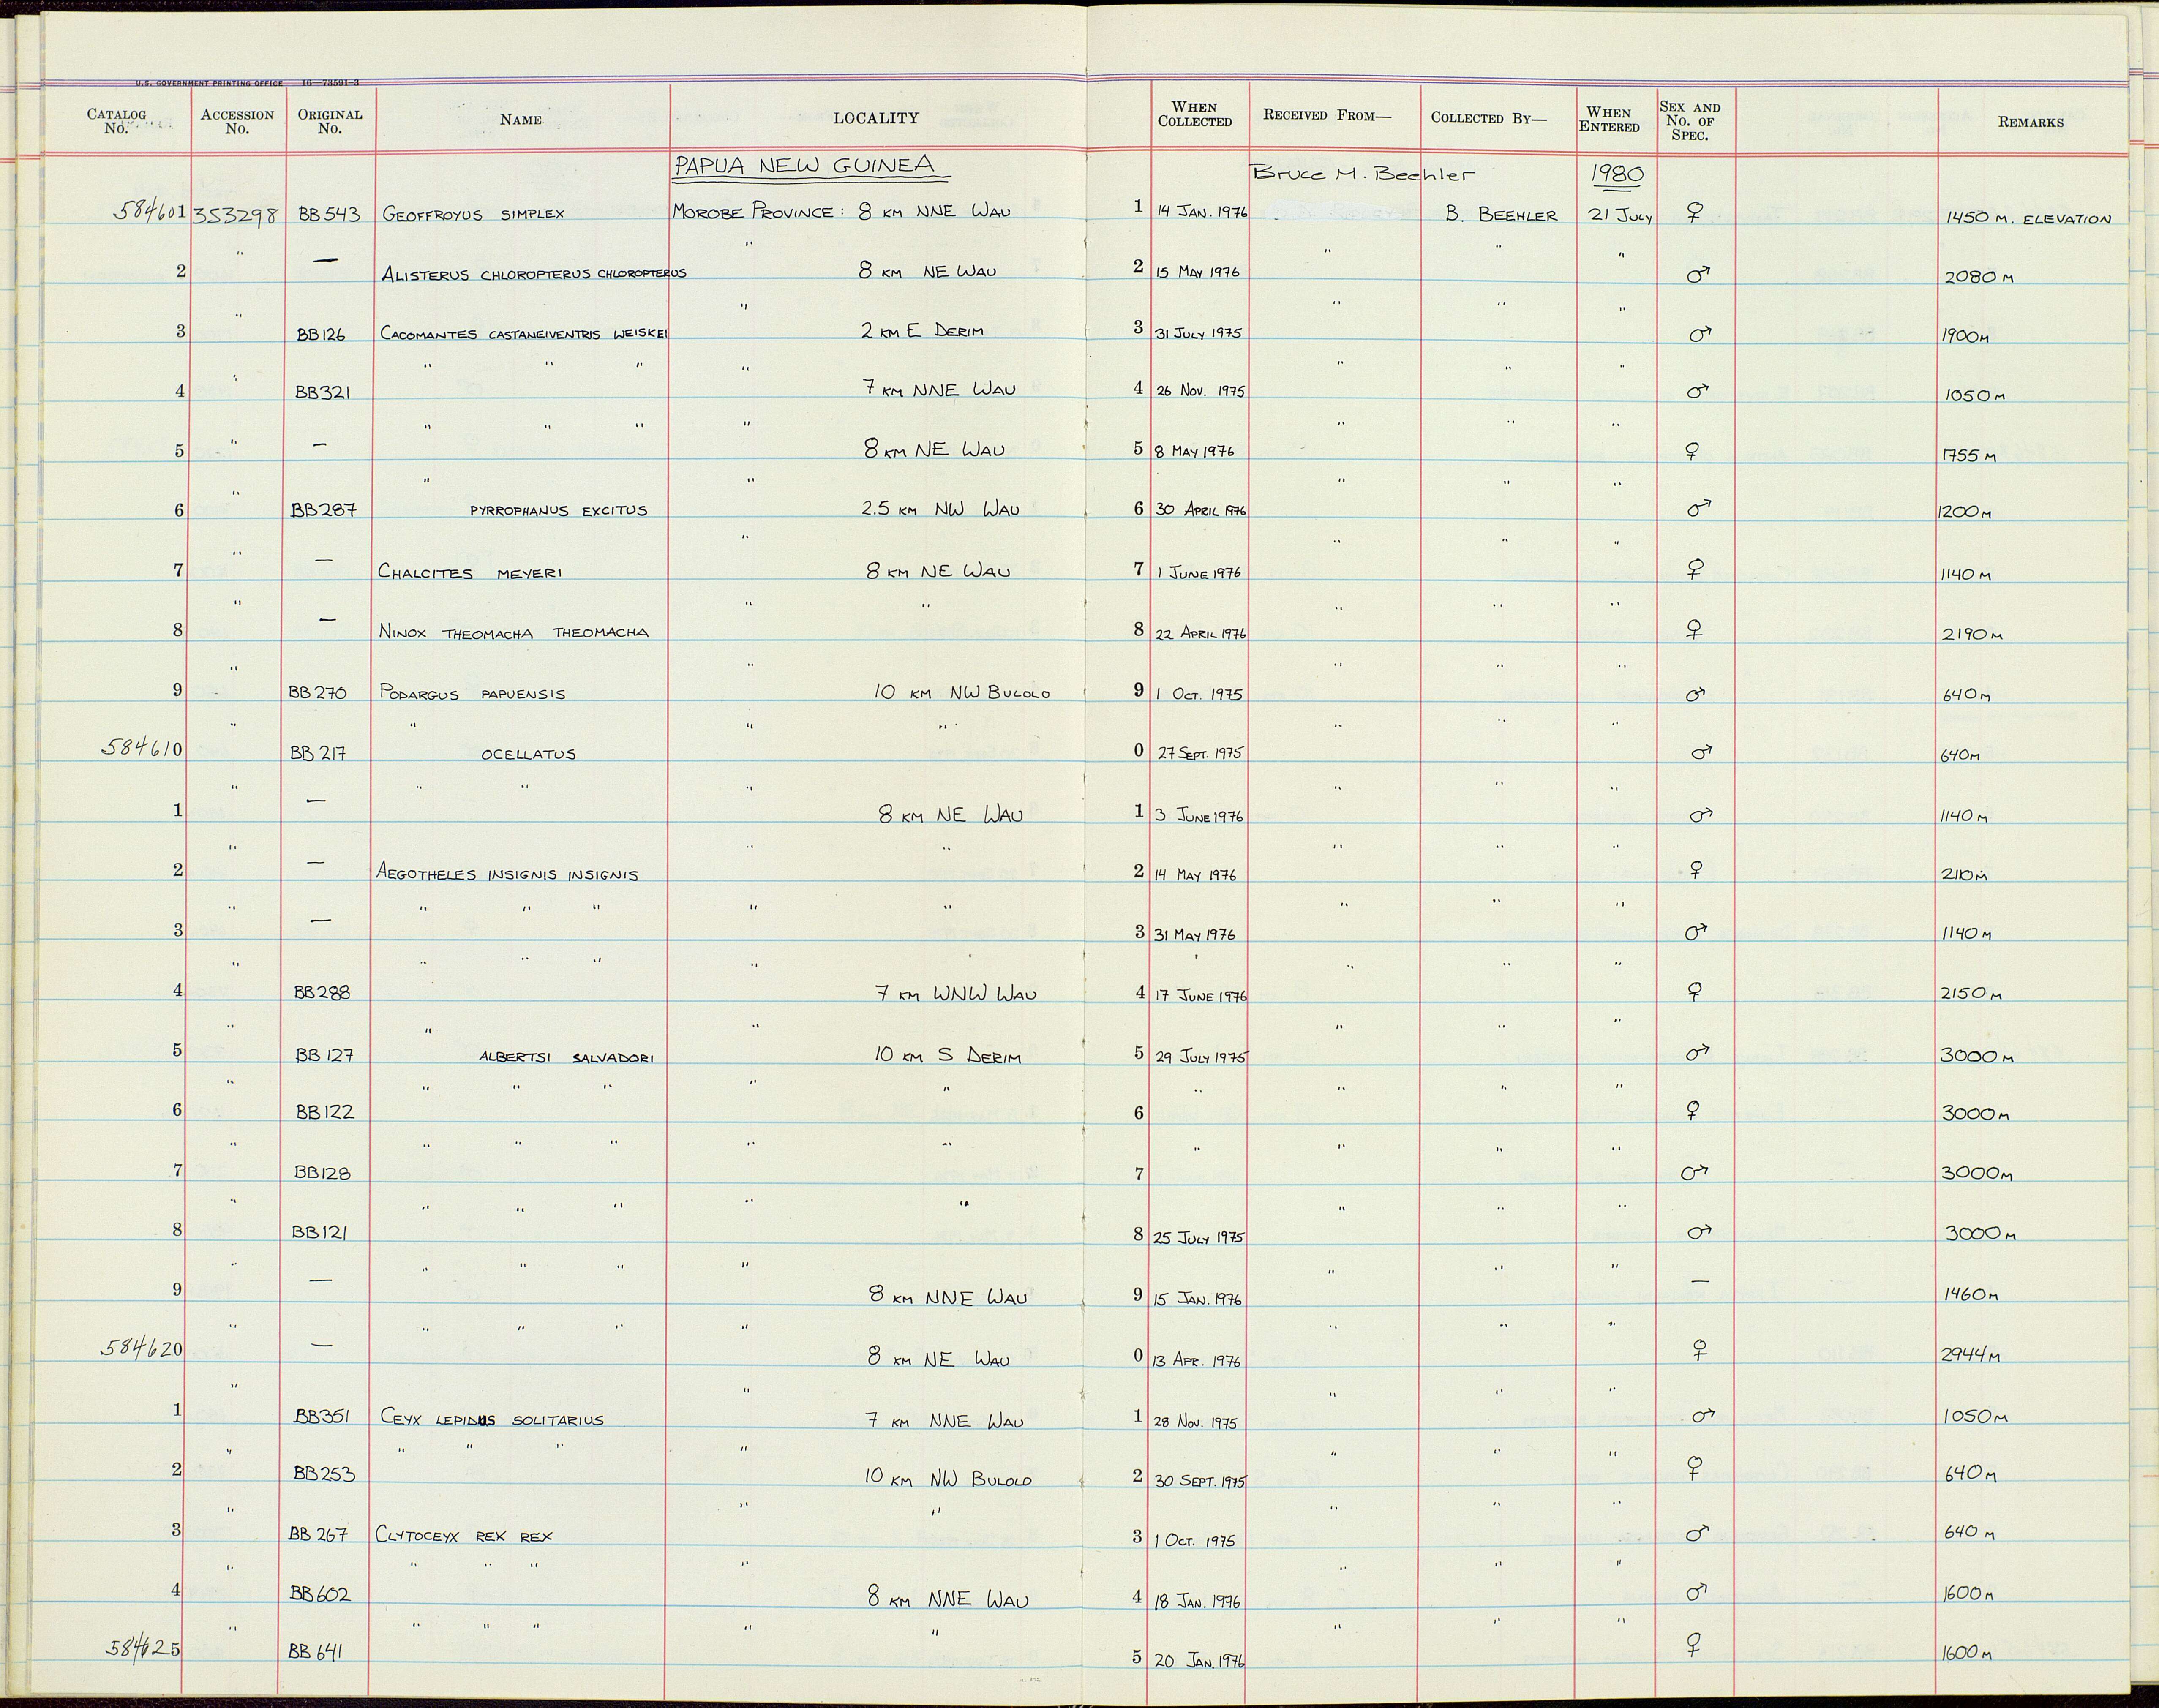
Task: Click 'Ceyx lepidus solitarius' entry
Action: coord(492,1419)
